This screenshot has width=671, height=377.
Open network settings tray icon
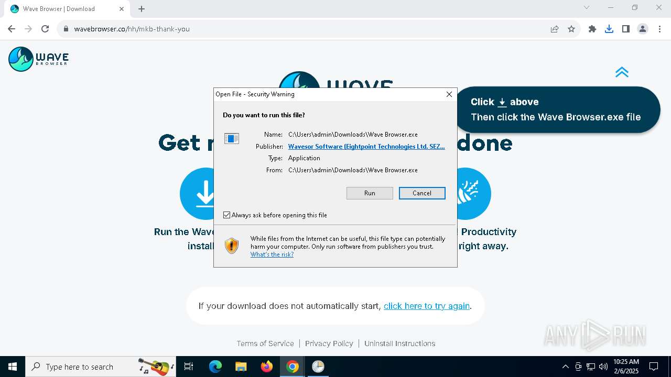coord(591,367)
